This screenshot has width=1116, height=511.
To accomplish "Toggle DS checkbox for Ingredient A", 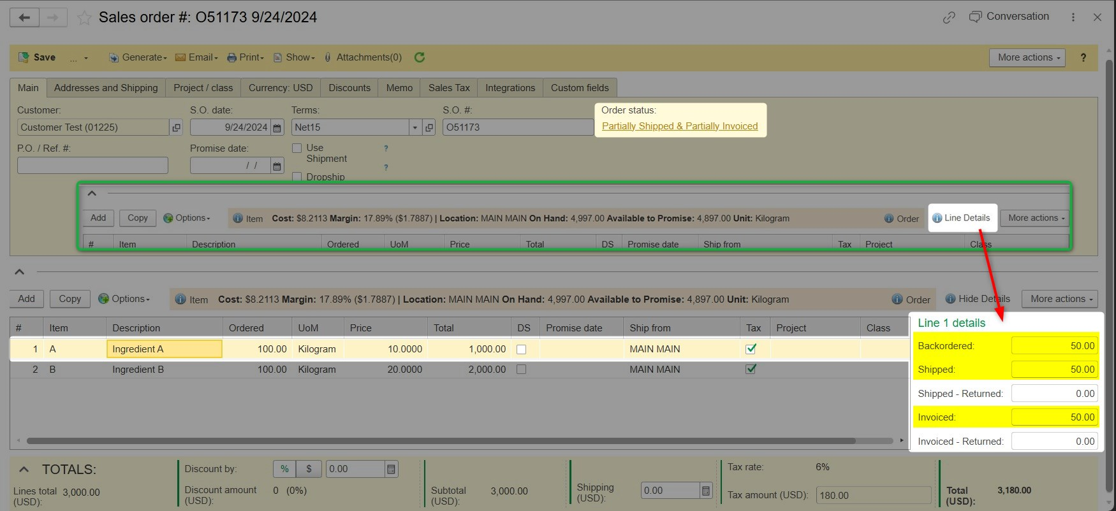I will click(522, 349).
